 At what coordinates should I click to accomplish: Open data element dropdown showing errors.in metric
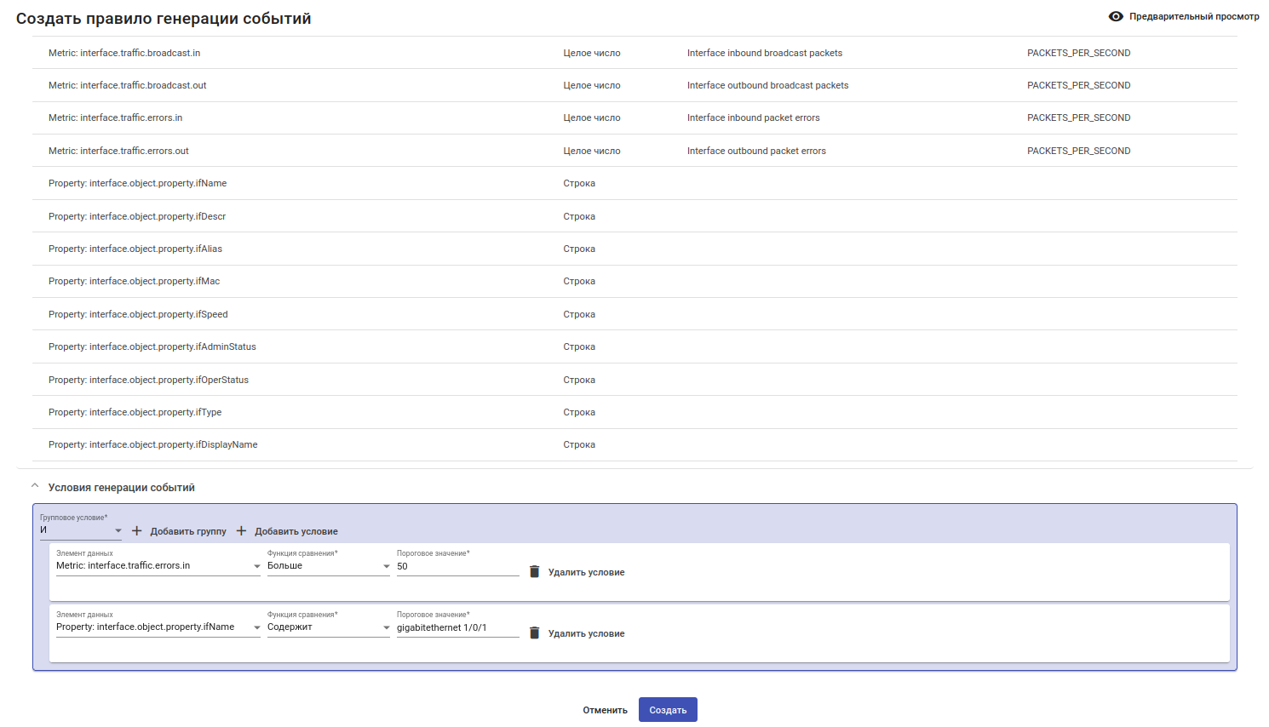coord(158,566)
